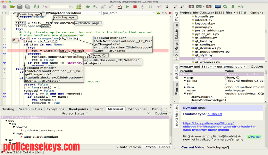268x155 pixels.
Task: Open Mercurial panel Options menu
Action: pyautogui.click(x=163, y=113)
